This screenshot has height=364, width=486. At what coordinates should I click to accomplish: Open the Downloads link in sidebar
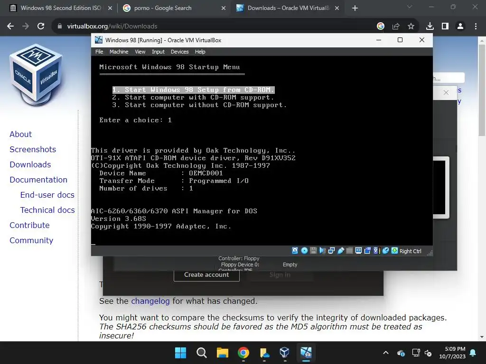(x=30, y=164)
